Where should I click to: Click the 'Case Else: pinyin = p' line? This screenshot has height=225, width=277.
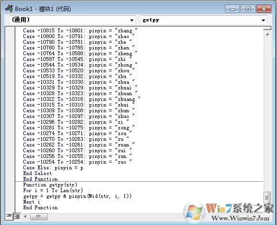53,167
